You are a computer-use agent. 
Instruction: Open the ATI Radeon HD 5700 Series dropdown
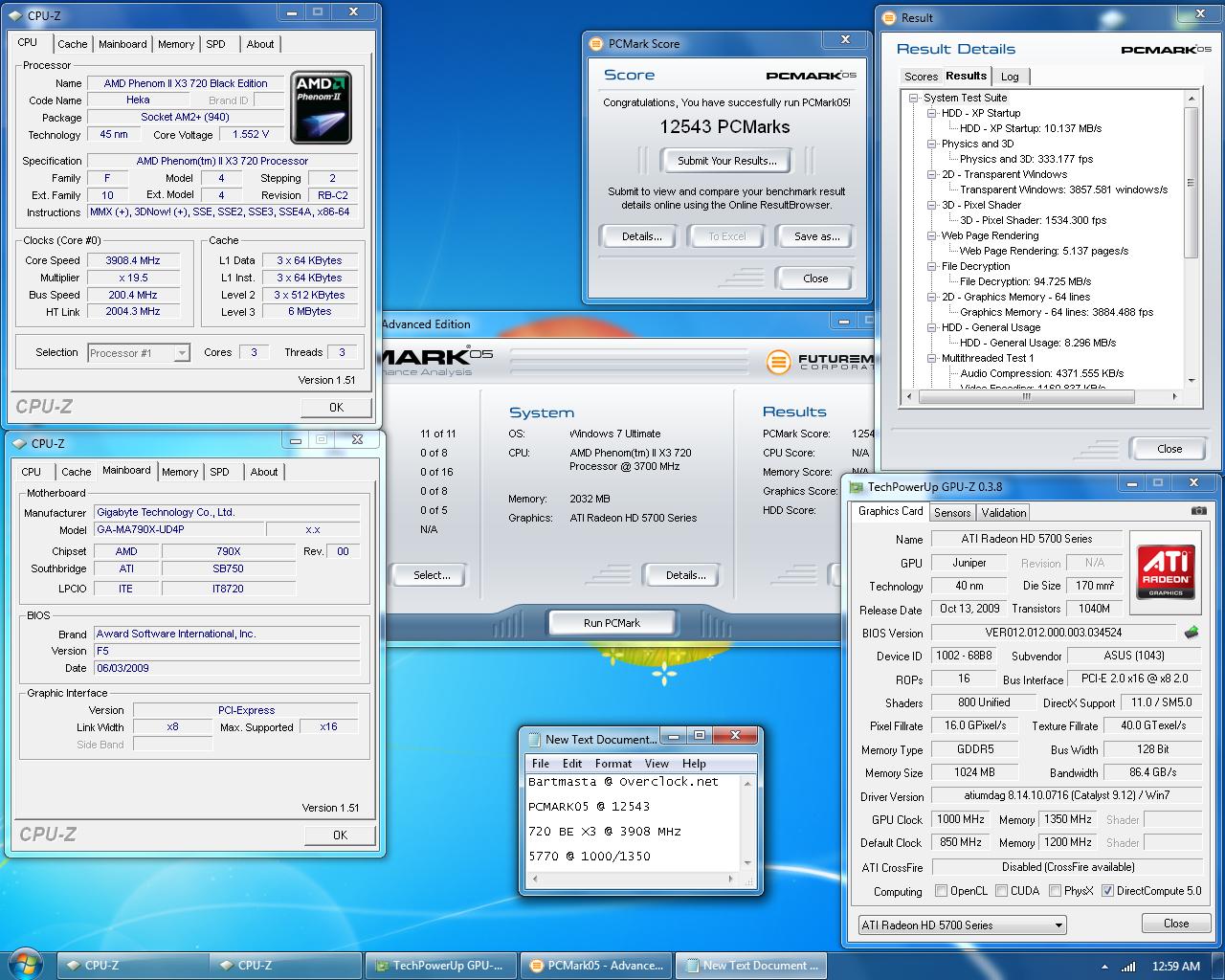(962, 925)
